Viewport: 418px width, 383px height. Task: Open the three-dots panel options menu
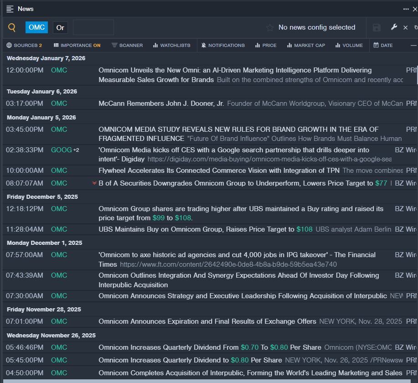pos(406,9)
